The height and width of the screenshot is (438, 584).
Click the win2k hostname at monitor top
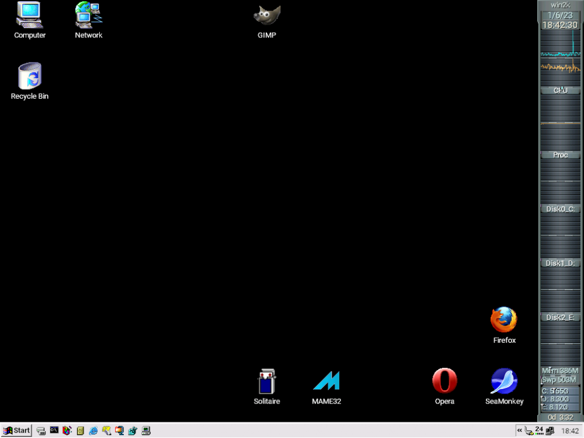tap(560, 5)
